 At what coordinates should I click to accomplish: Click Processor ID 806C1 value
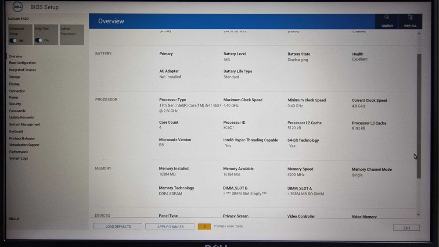tap(228, 128)
